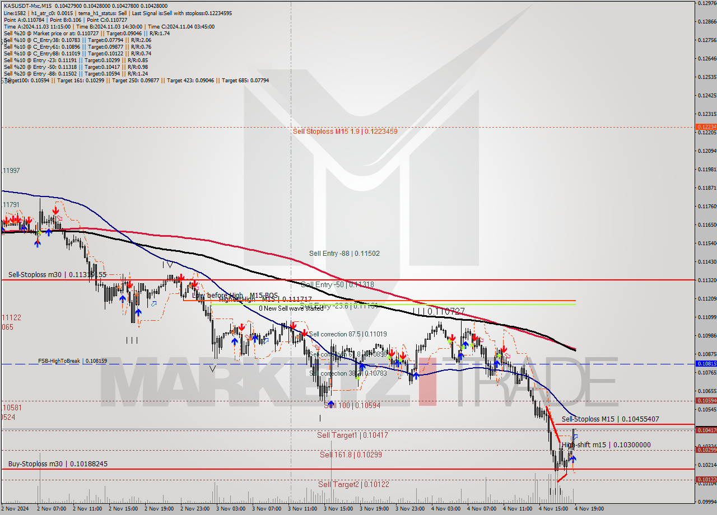Click the '4 Nov 07:00' time axis label
717x515 pixels.
(482, 509)
